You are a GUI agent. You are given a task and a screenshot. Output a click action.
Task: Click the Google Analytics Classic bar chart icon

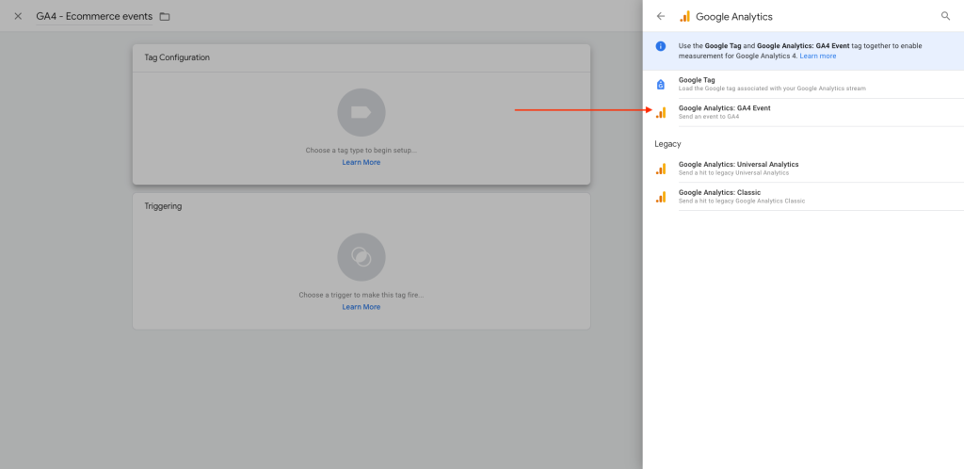(x=661, y=196)
